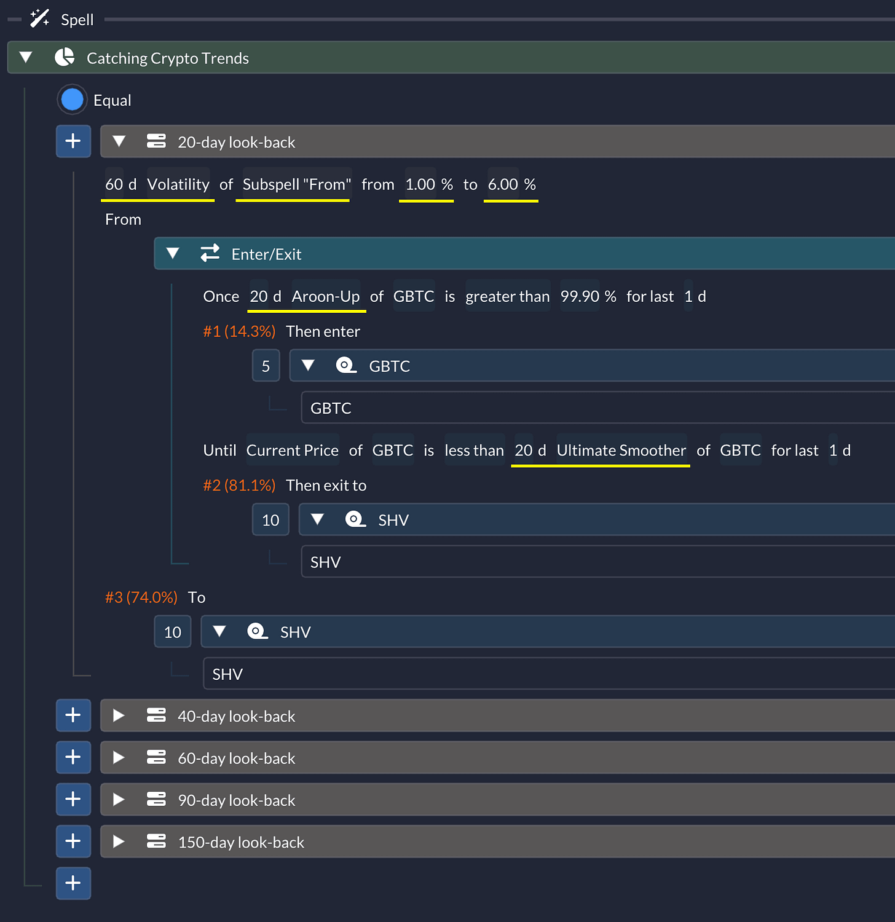
Task: Click the GBTC ticker row
Action: (x=597, y=408)
